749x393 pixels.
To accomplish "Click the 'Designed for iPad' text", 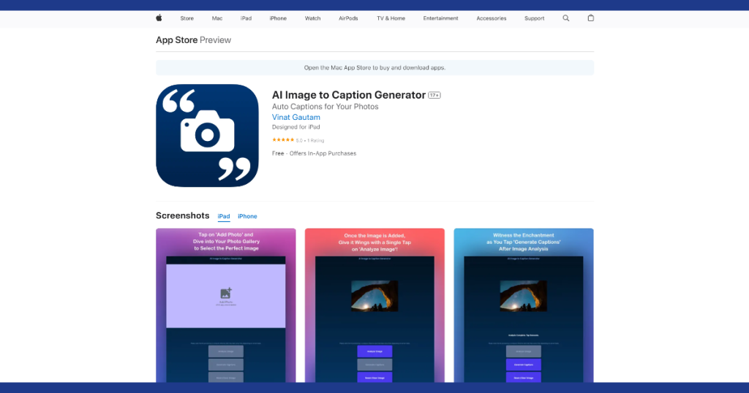I will (x=296, y=127).
